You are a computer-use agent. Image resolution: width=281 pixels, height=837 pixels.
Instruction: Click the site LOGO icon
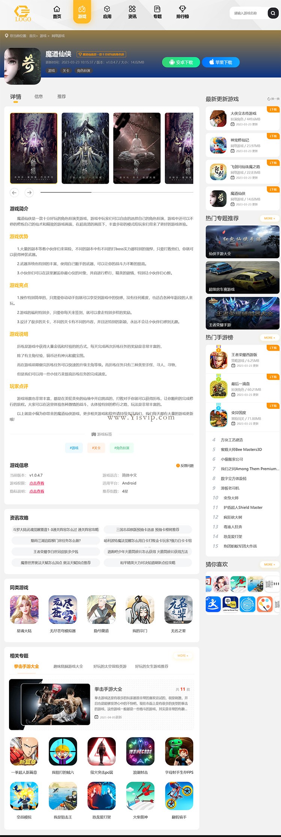pyautogui.click(x=23, y=13)
